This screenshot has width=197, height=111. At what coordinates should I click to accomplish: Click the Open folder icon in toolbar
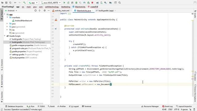click(x=2, y=3)
